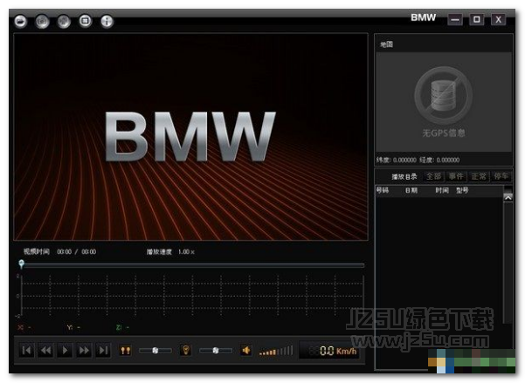Screen dimensions: 525x383
Task: Click the video timeline position marker
Action: (22, 264)
